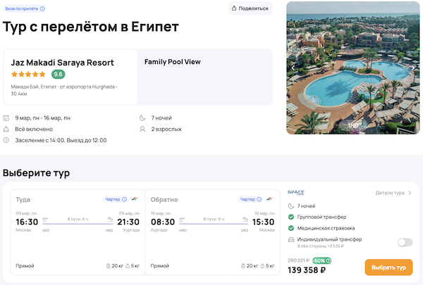The width and height of the screenshot is (423, 285).
Task: Click the Space tour operator logo
Action: tap(295, 193)
